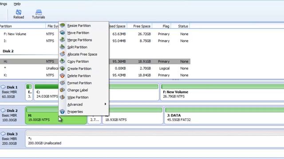This screenshot has width=284, height=159.
Task: Click the Logical flag cell
Action: (164, 68)
